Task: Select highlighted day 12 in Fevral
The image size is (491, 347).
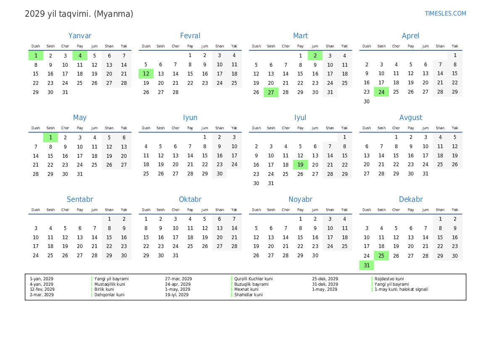Action: (146, 74)
